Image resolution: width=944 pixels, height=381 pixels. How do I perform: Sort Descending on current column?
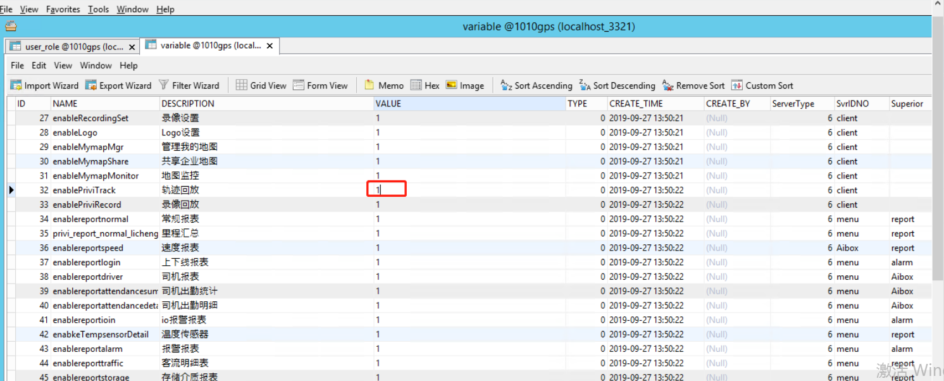[x=617, y=85]
